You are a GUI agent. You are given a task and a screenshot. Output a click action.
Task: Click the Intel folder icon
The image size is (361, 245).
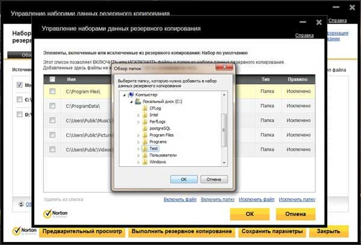tap(145, 114)
